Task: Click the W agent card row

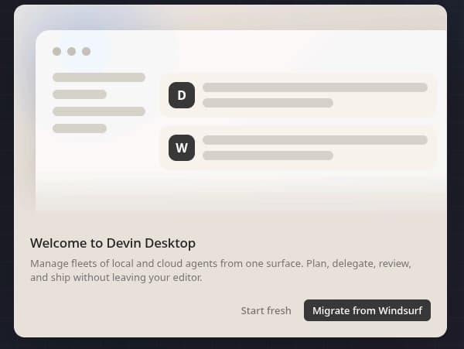Action: pos(299,148)
